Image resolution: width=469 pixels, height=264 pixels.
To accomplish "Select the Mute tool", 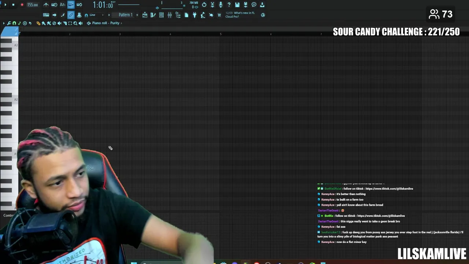I will pyautogui.click(x=59, y=23).
